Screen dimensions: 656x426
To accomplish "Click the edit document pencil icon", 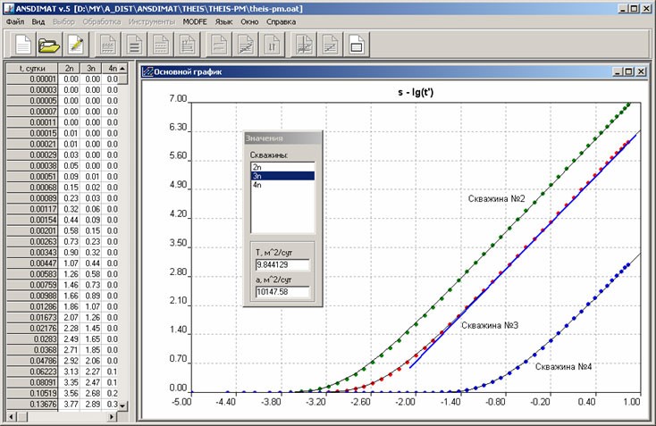I will pos(76,42).
